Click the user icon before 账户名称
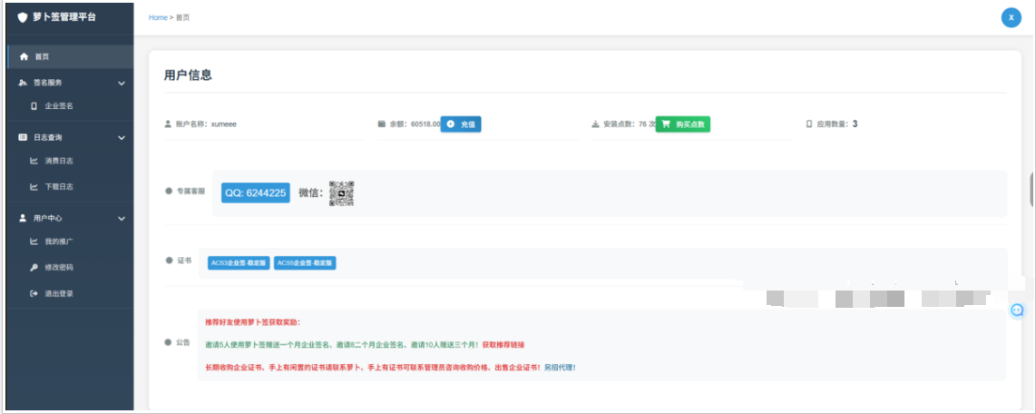 [x=168, y=123]
